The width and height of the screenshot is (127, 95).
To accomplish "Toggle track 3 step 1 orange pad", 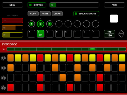I will click(x=11, y=68).
